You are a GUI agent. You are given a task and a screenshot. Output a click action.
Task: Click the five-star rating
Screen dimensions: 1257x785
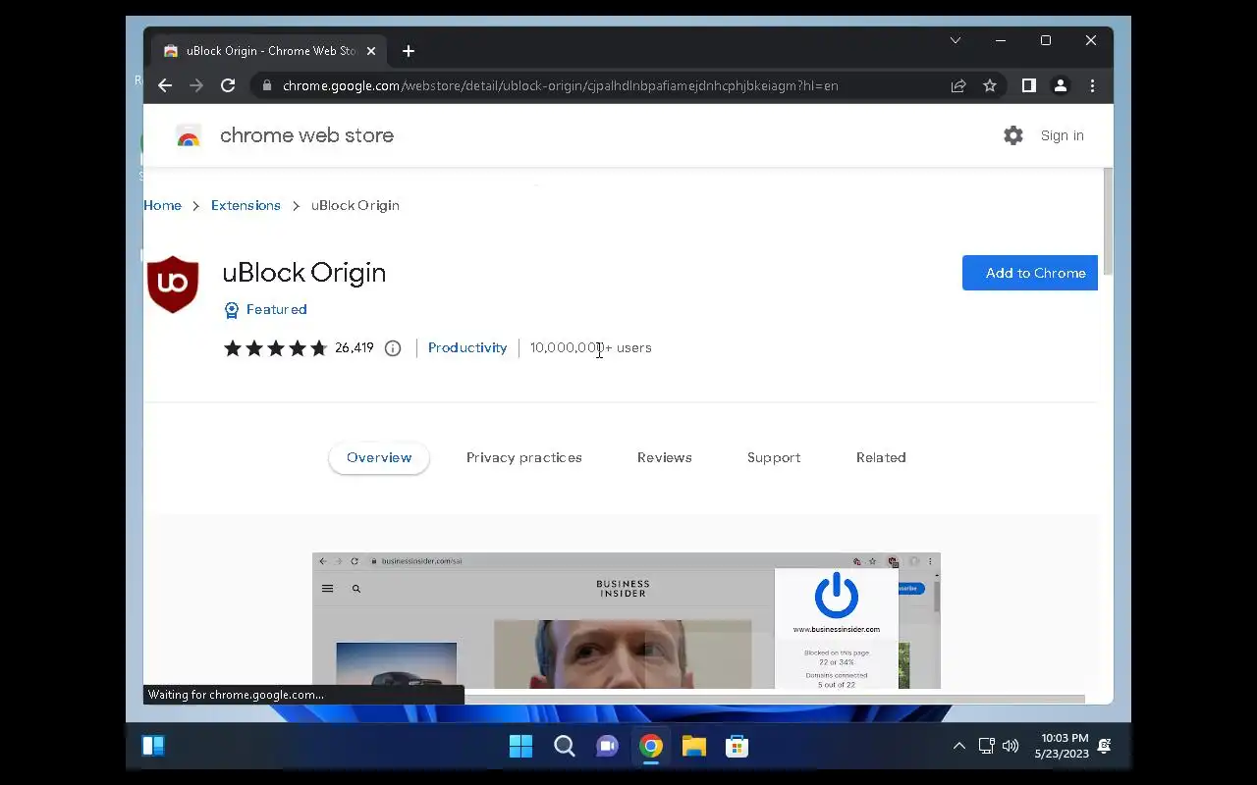coord(275,348)
